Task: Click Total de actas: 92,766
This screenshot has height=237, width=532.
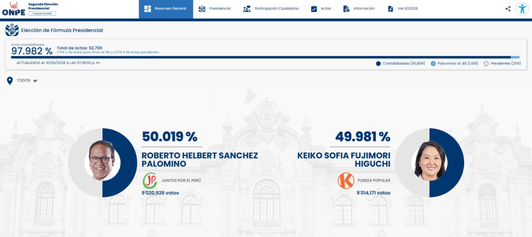Action: [x=80, y=48]
